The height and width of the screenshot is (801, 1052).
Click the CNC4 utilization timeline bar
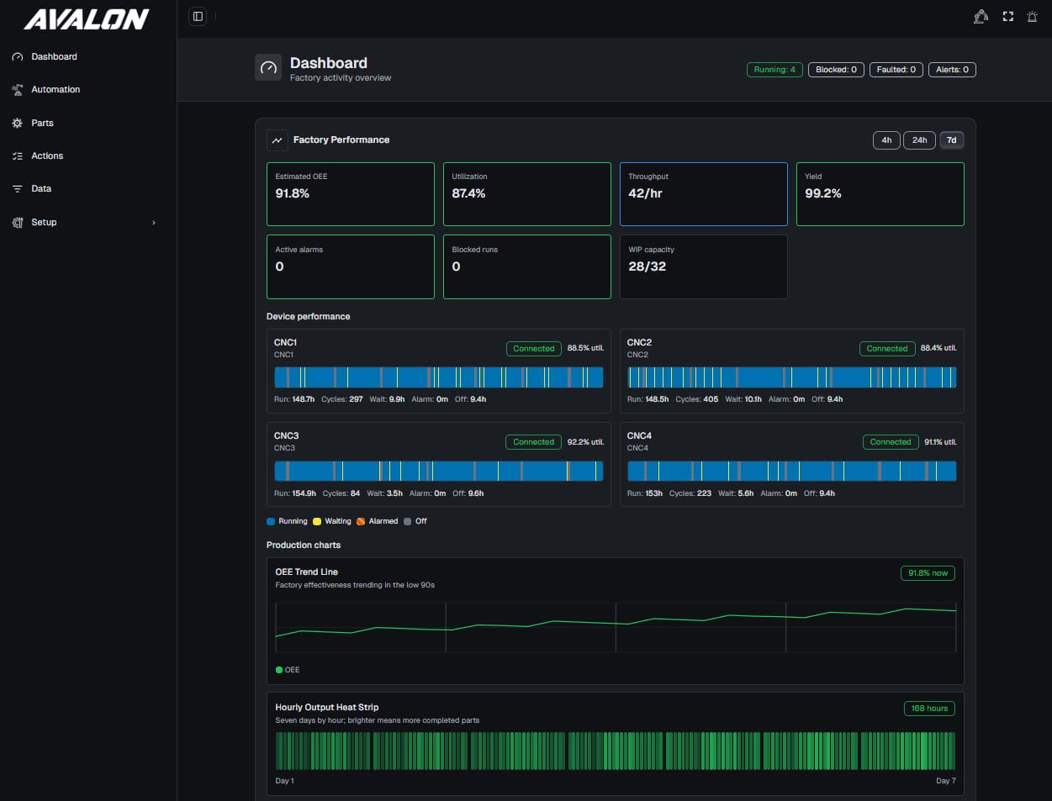pos(792,471)
